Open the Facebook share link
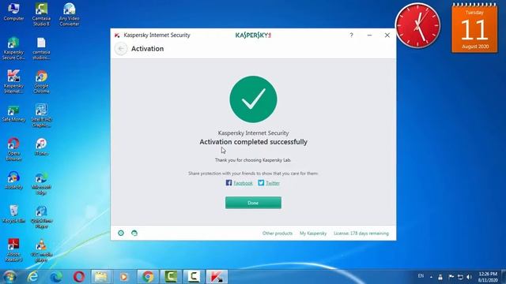The height and width of the screenshot is (284, 506). click(x=239, y=183)
